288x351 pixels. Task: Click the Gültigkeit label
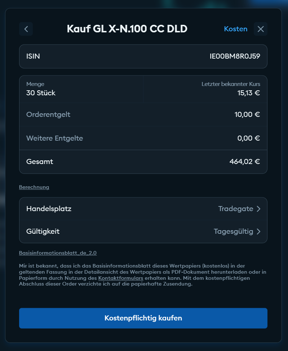43,231
